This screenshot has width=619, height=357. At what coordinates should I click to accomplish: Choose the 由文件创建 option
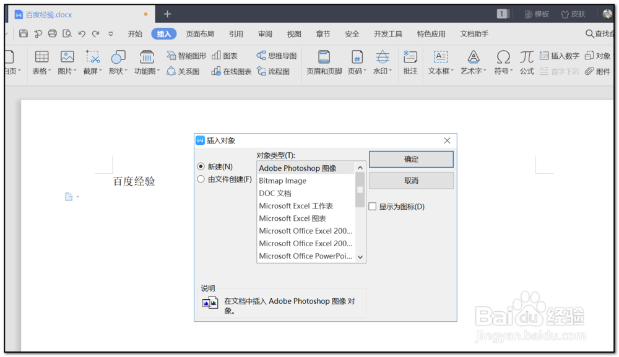point(201,179)
